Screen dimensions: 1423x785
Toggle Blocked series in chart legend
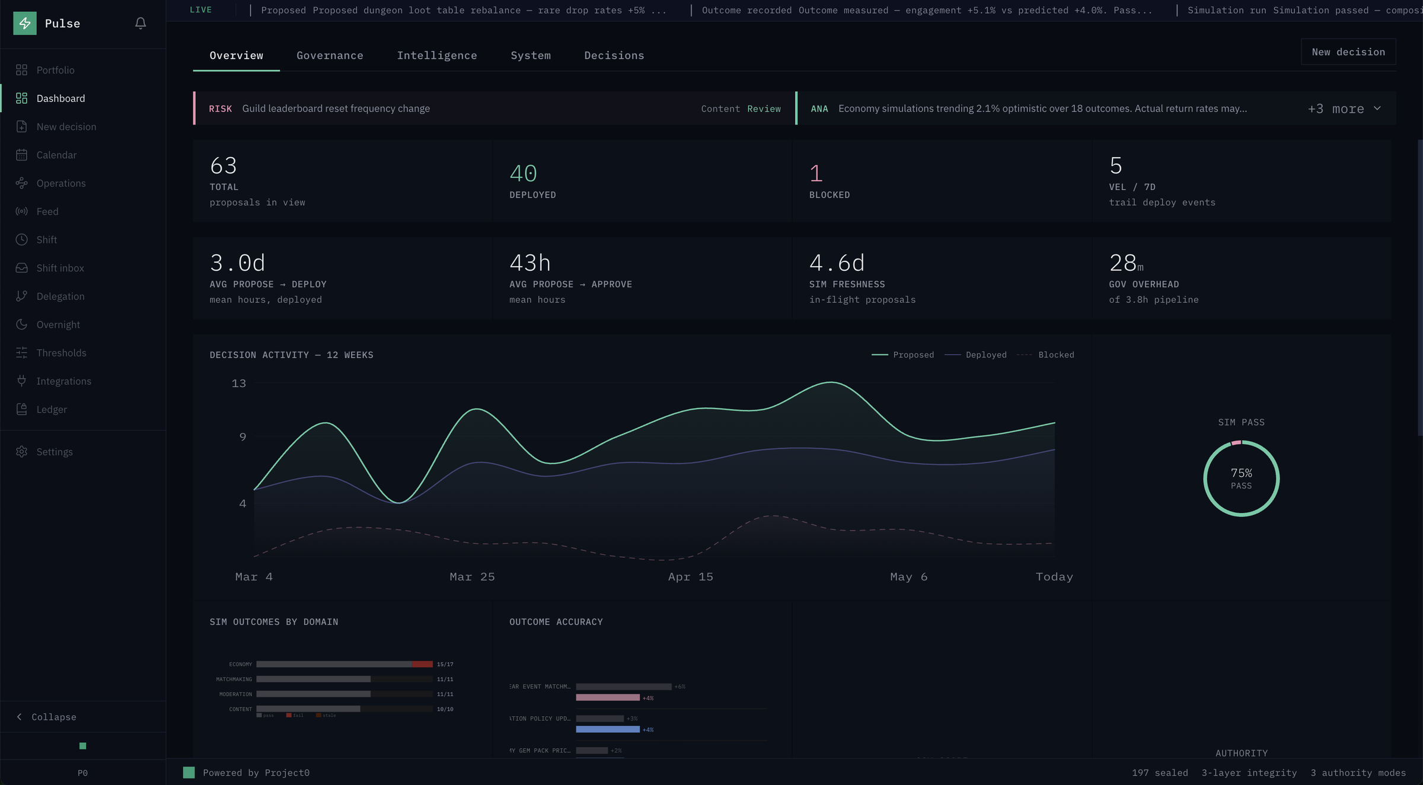[x=1045, y=355]
